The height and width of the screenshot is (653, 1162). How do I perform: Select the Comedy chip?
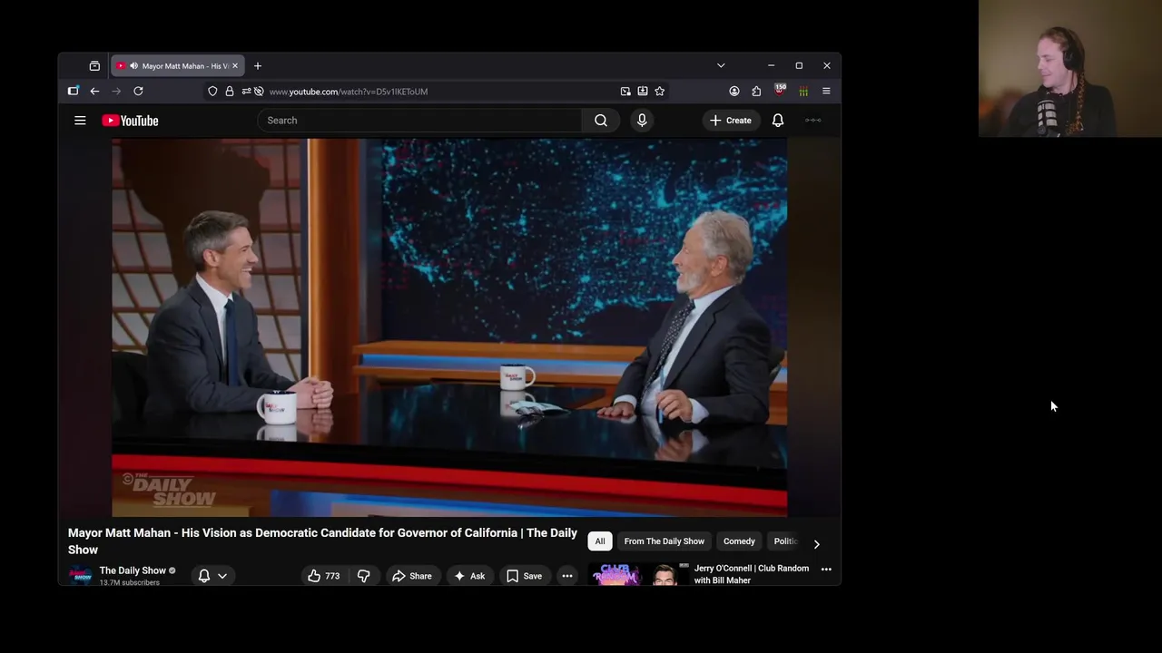coord(739,541)
